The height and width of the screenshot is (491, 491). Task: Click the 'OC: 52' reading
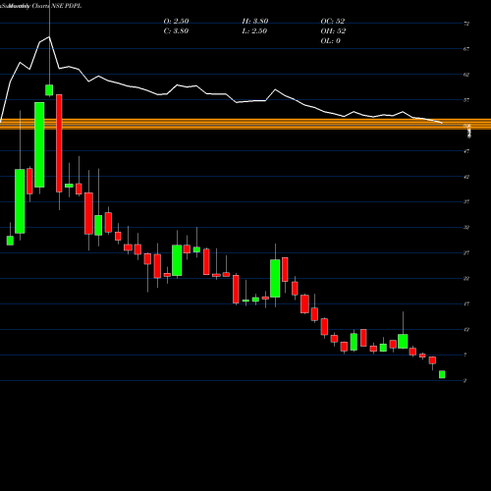[x=333, y=21]
